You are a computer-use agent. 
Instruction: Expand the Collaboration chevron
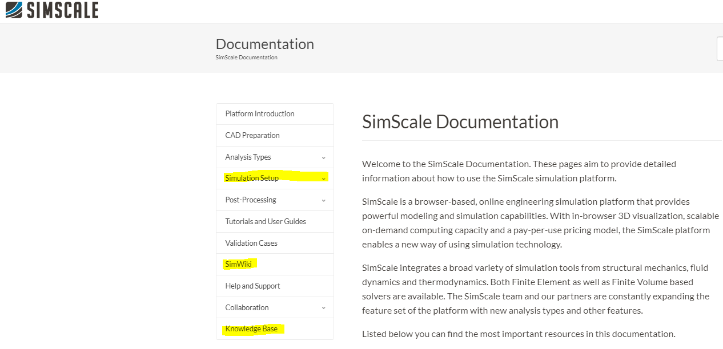pyautogui.click(x=323, y=308)
